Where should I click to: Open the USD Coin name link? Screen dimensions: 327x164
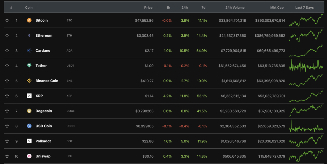[43, 126]
